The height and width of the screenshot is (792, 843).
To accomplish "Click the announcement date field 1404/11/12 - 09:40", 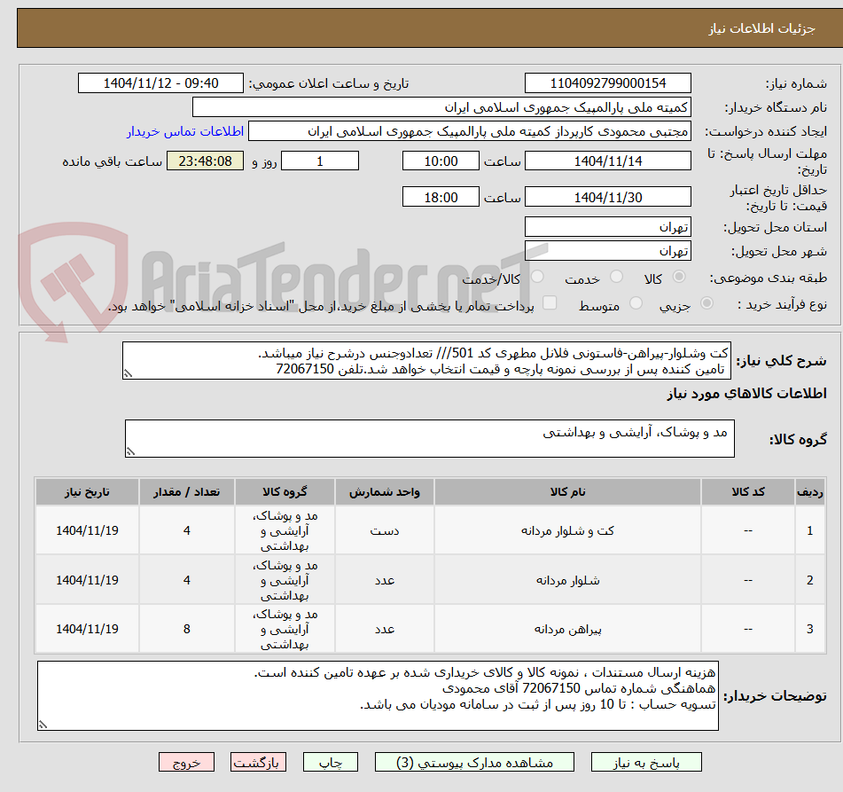I will point(160,83).
